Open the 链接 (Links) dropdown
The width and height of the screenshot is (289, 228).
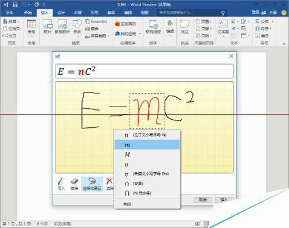pos(170,28)
